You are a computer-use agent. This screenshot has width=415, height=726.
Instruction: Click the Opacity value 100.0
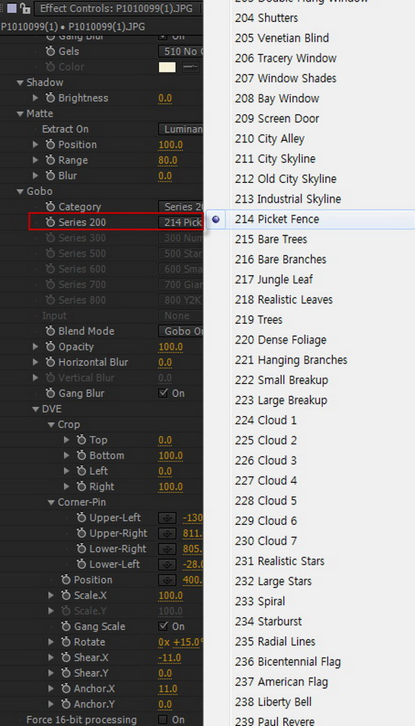click(171, 347)
